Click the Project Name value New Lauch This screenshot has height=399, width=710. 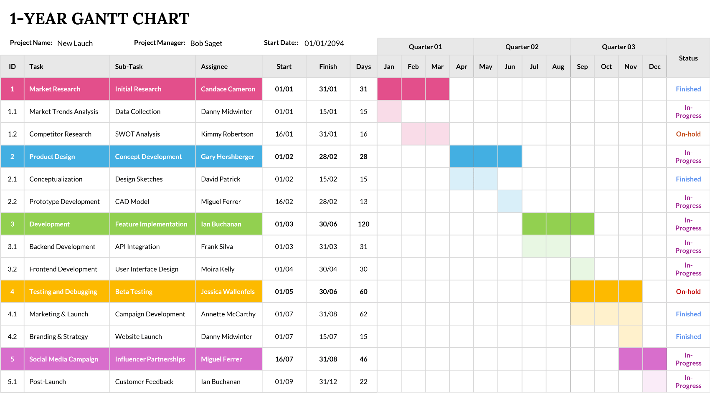[x=75, y=43]
